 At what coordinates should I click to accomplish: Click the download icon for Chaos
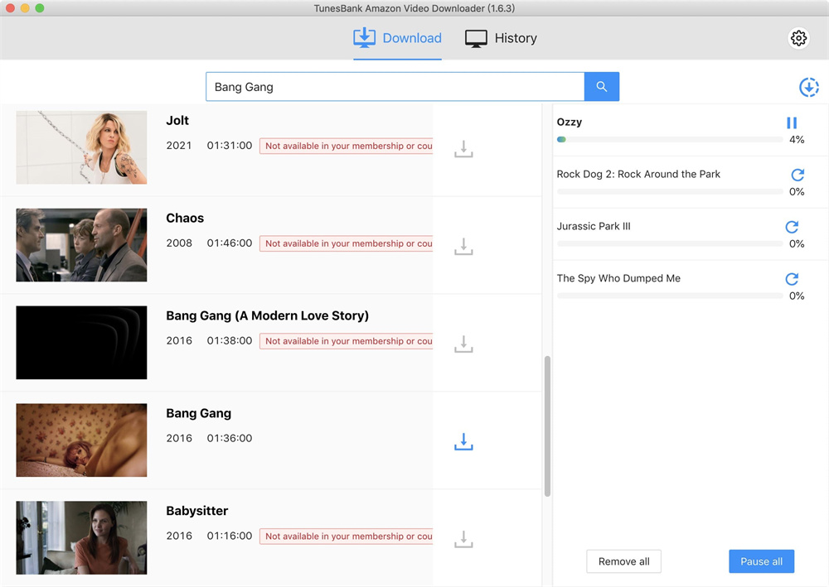click(x=463, y=246)
